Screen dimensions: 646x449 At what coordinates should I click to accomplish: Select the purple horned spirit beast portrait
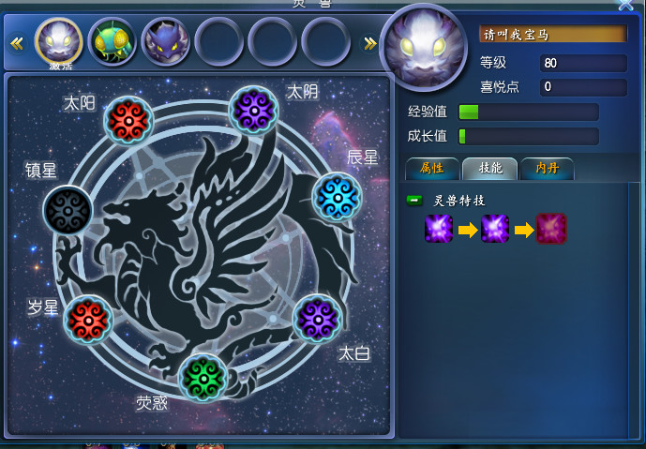(165, 42)
